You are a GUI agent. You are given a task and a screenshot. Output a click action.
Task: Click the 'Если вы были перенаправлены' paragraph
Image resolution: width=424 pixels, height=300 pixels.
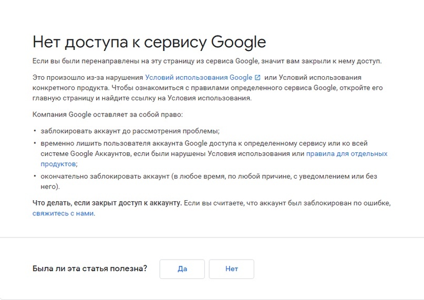point(207,61)
